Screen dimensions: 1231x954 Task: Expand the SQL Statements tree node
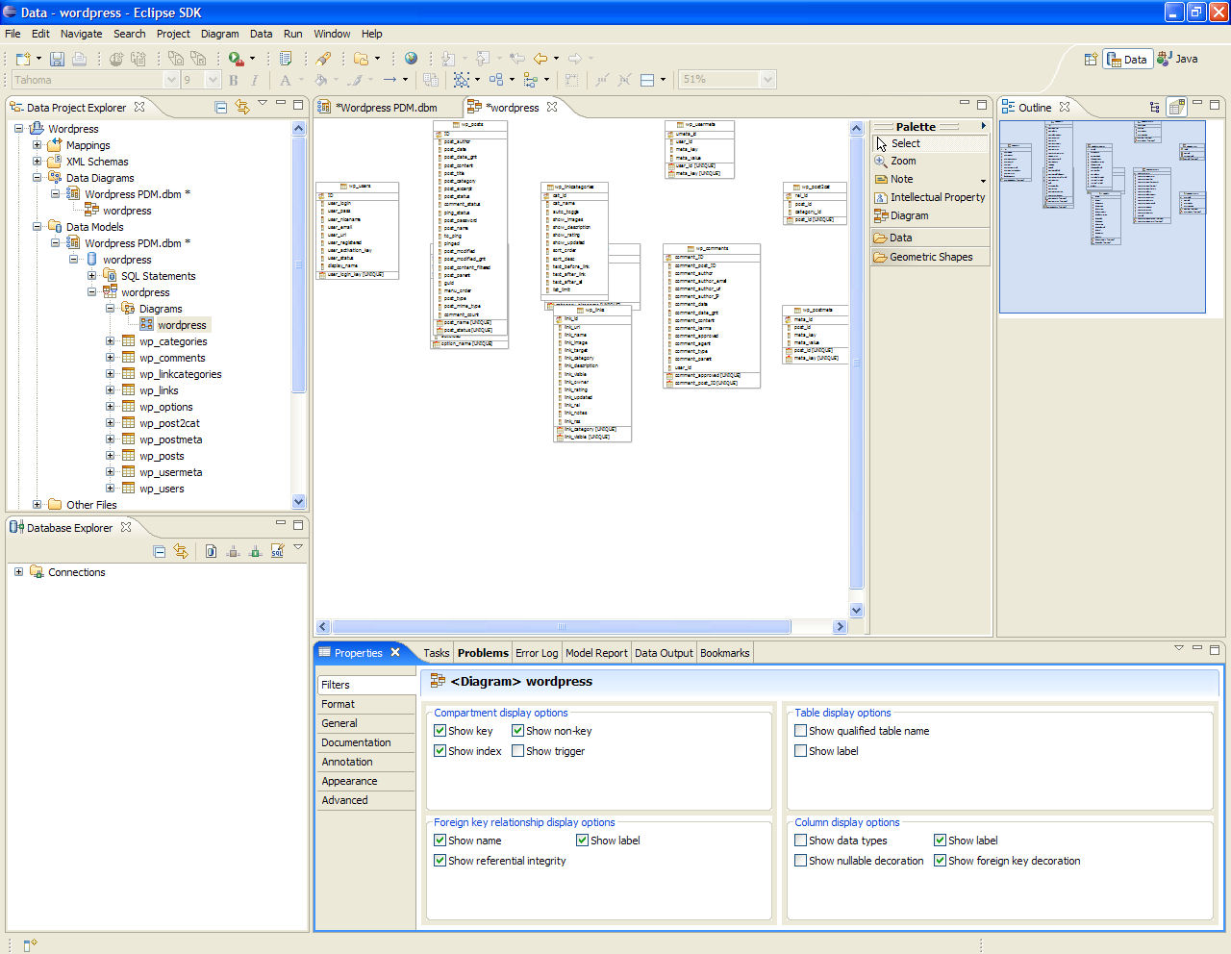pyautogui.click(x=91, y=276)
